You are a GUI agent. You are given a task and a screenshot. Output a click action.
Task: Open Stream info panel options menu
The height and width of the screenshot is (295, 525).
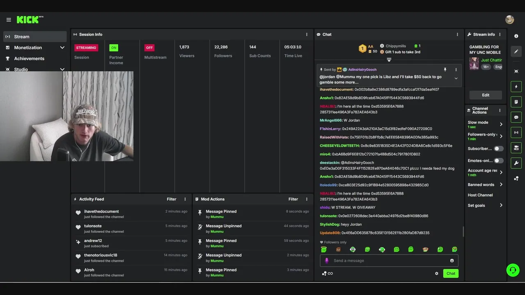coord(500,34)
